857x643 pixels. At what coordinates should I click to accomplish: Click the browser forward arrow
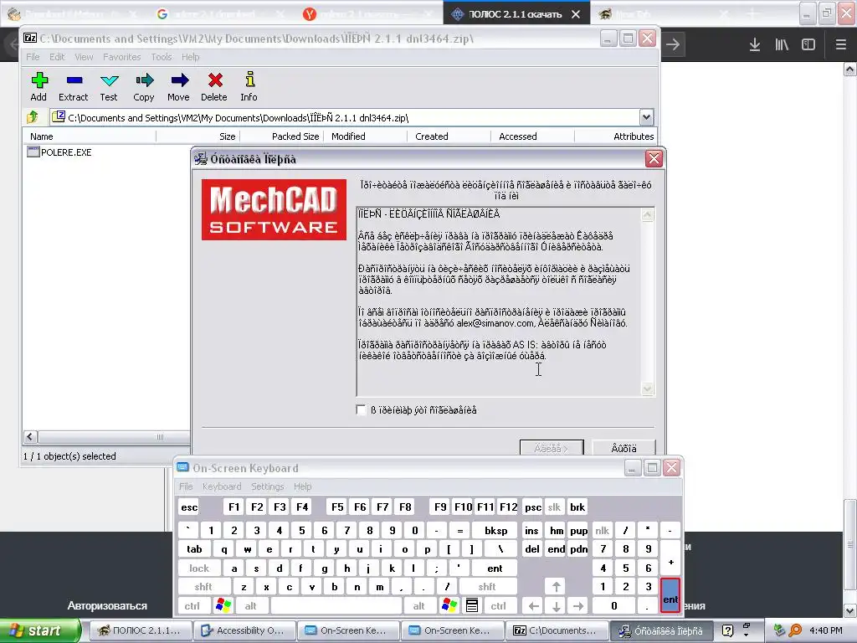click(673, 44)
